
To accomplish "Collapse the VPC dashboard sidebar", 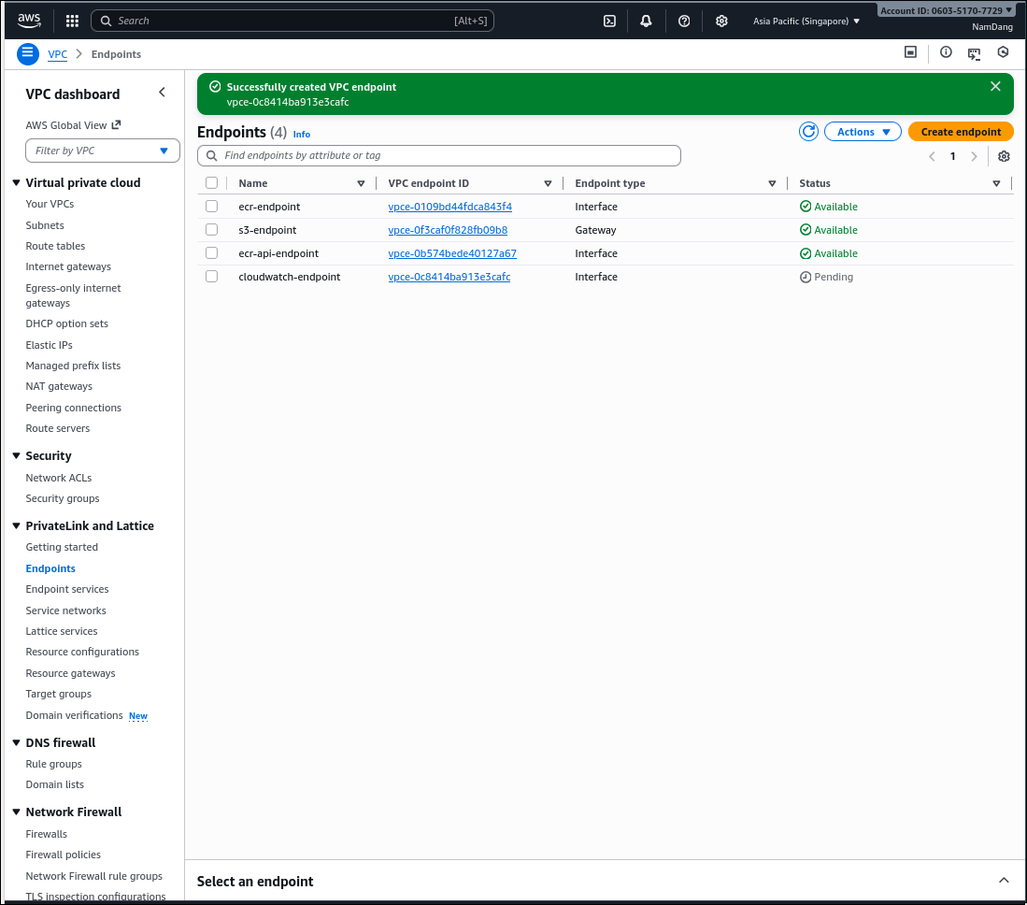I will 162,92.
